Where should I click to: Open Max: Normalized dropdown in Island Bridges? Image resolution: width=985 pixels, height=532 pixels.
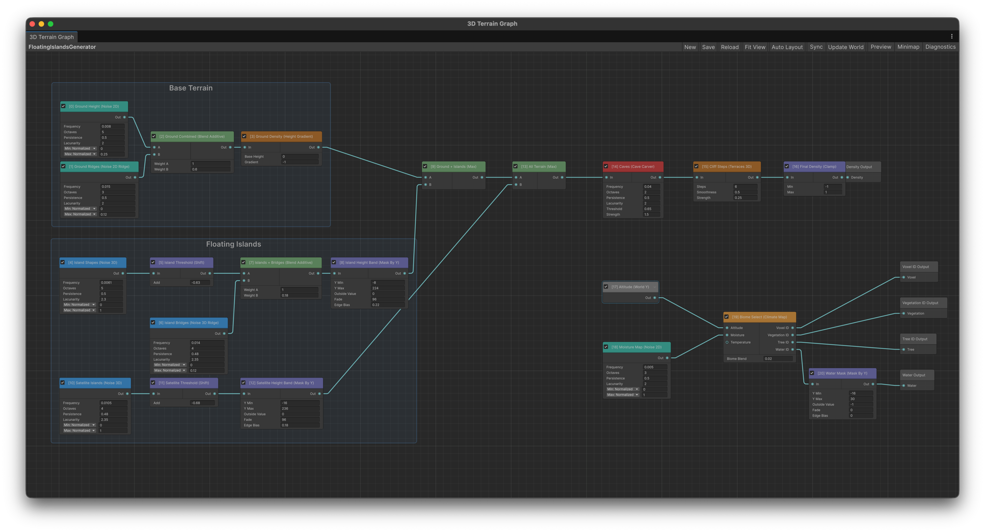point(169,370)
